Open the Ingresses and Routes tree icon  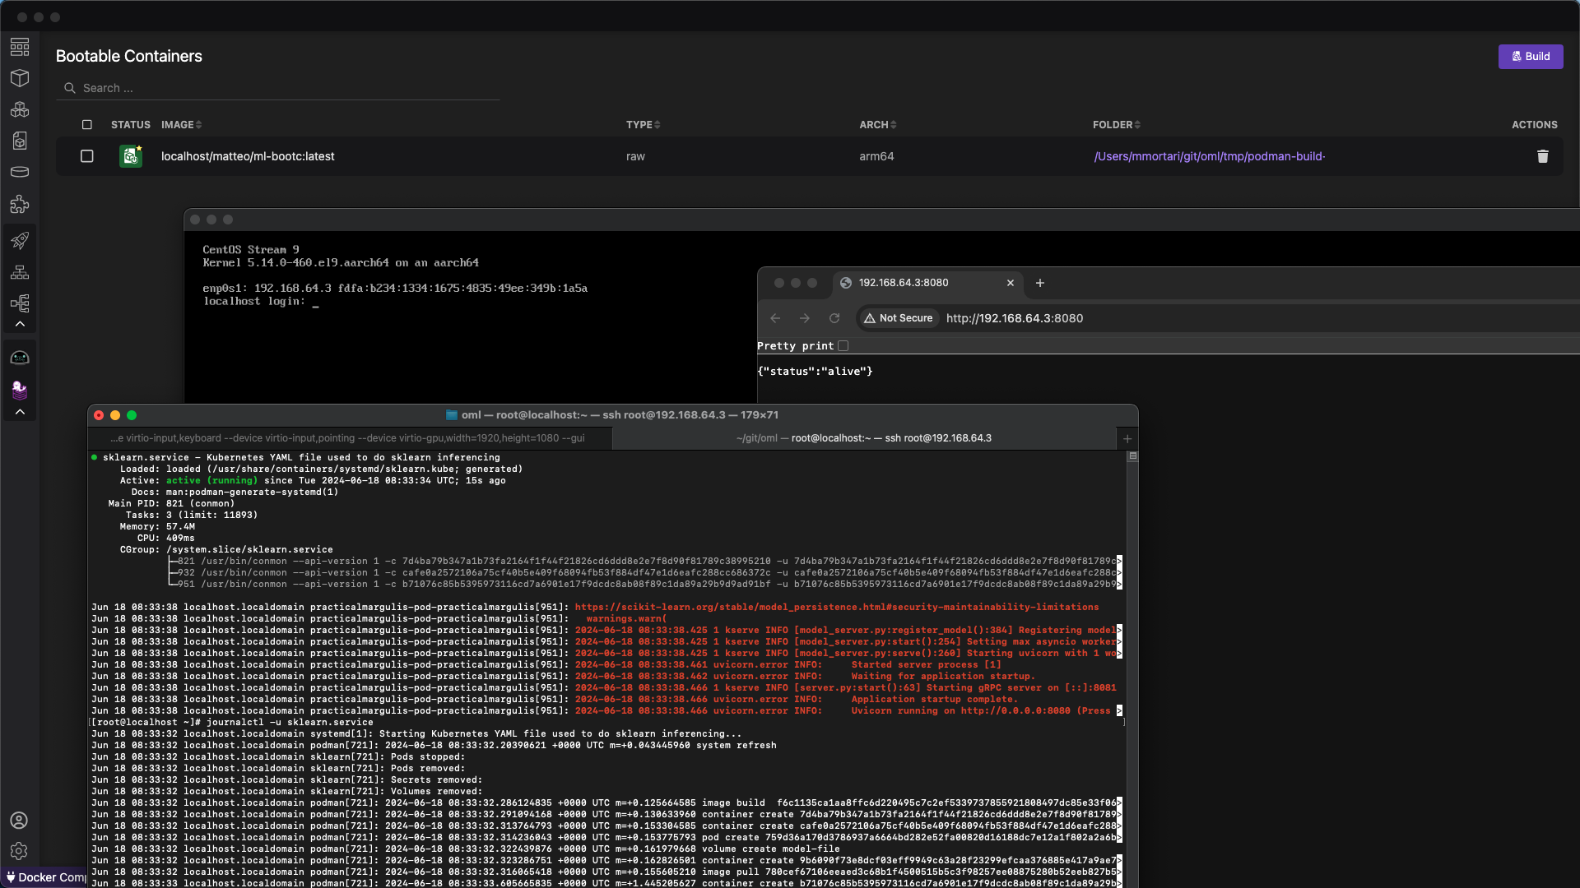pos(20,303)
